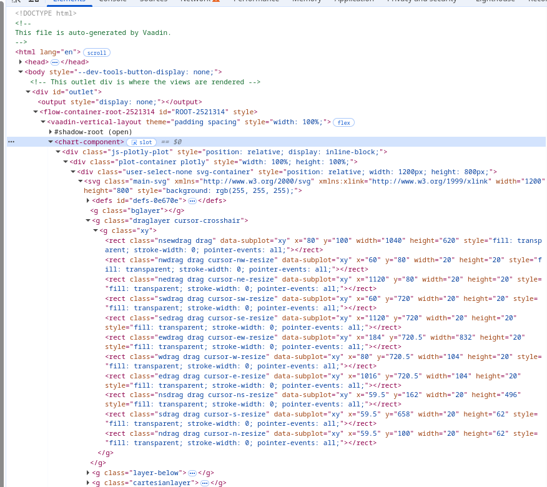
Task: Open the Application panel
Action: [x=354, y=1]
